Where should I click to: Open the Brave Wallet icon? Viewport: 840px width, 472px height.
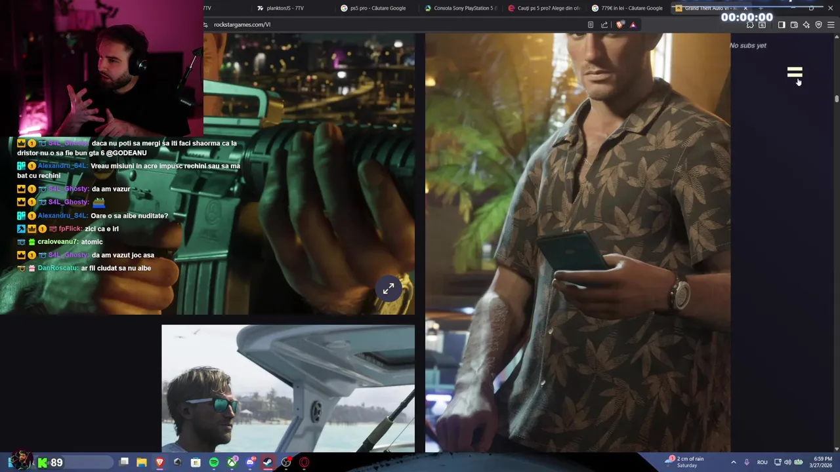794,25
